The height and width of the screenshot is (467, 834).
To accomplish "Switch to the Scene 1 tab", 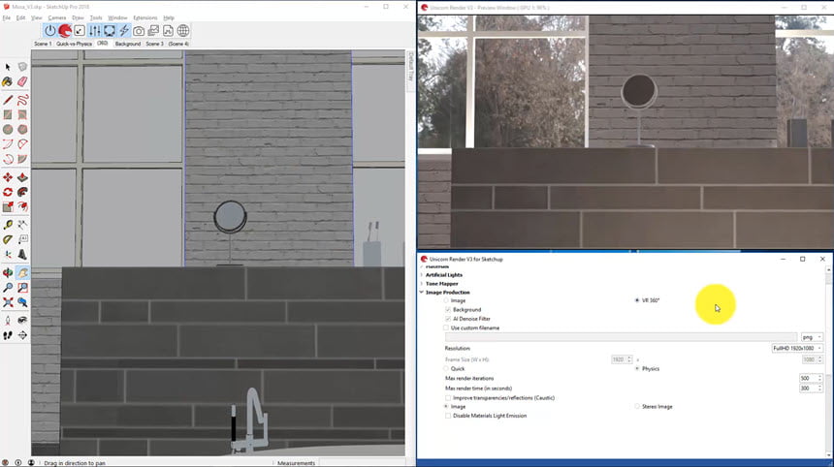I will point(43,45).
